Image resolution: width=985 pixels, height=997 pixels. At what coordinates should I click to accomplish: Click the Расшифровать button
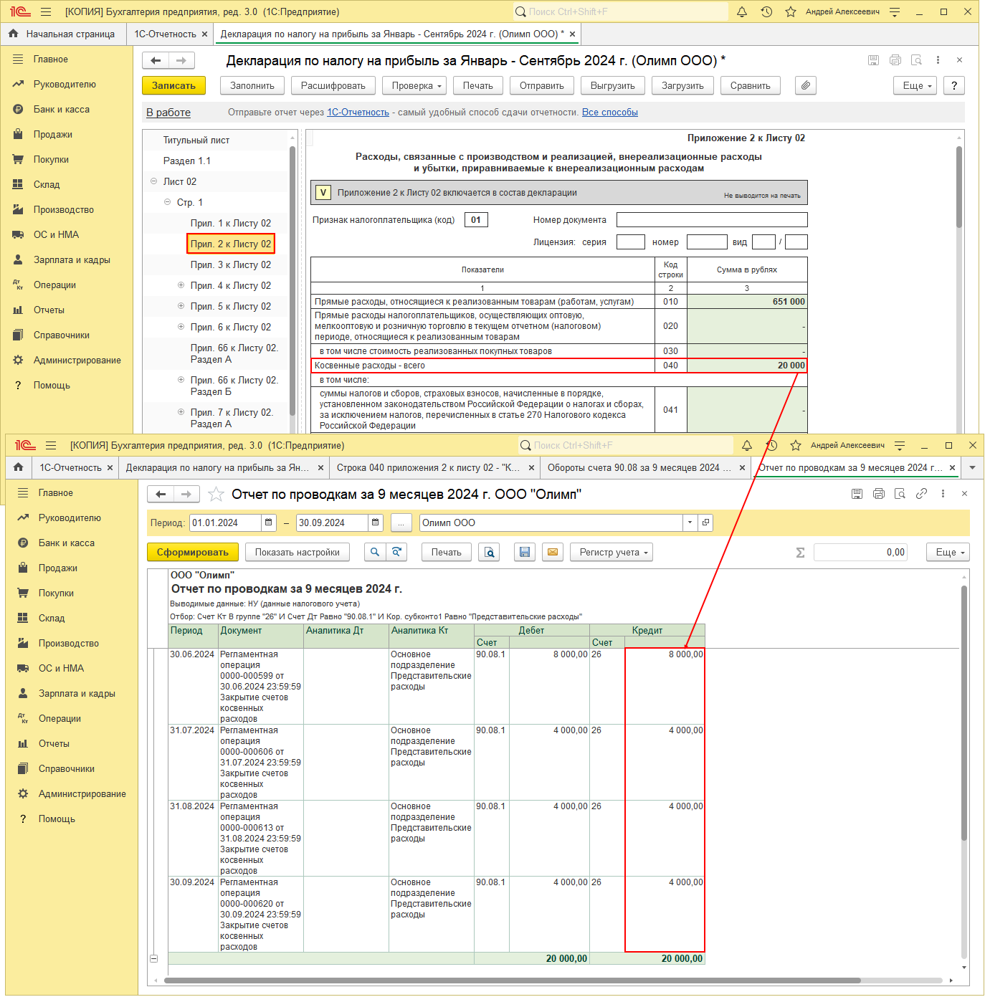point(333,85)
